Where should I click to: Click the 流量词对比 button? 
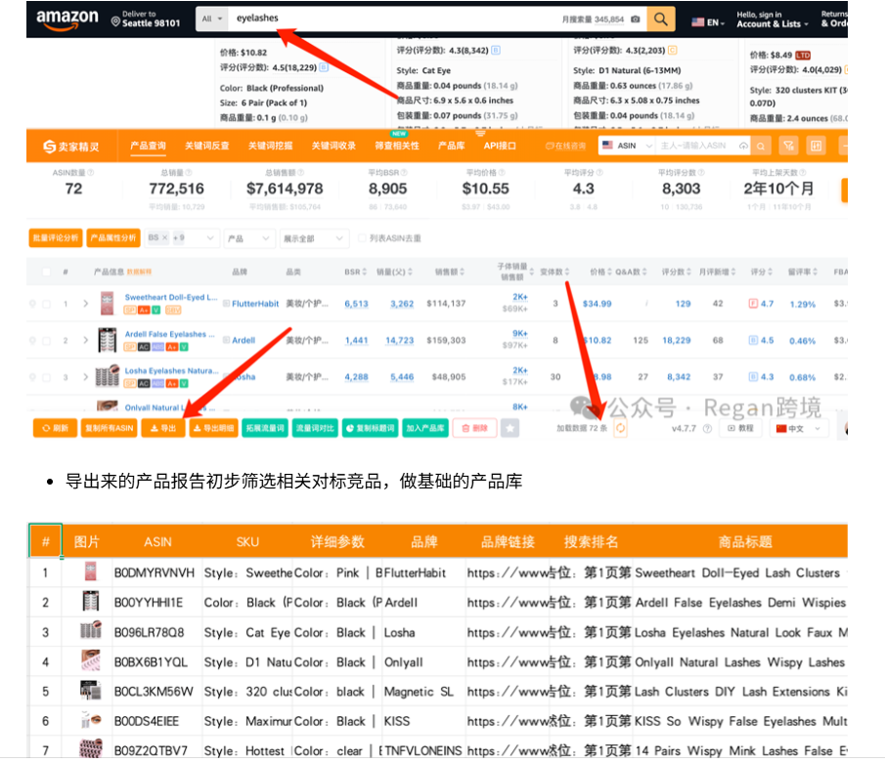[315, 428]
